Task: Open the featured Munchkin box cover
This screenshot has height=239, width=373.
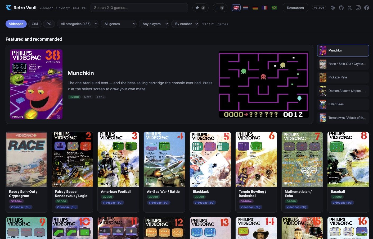Action: pos(36,84)
